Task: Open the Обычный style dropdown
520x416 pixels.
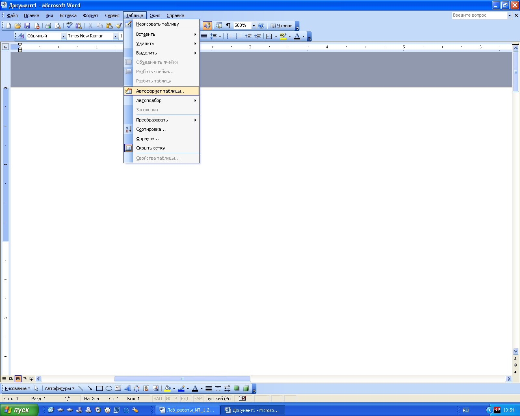Action: [x=63, y=36]
